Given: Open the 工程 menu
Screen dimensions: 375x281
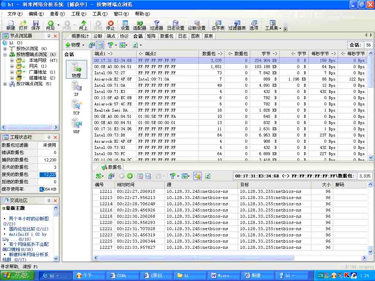Looking at the screenshot, I should (78, 14).
